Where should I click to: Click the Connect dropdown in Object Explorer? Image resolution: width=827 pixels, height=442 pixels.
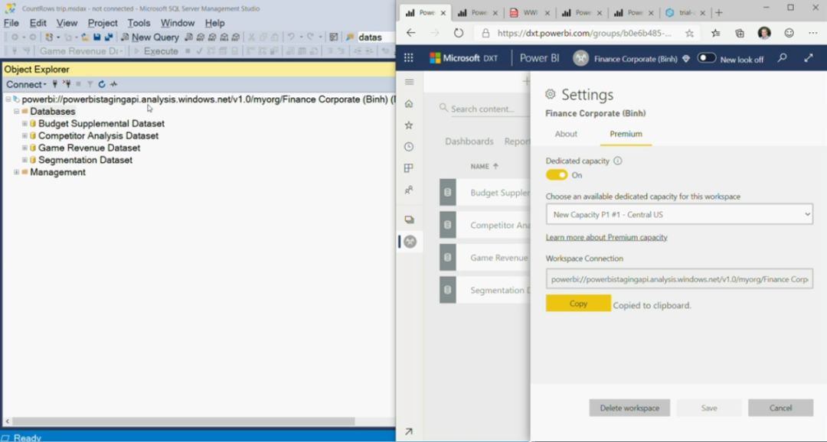point(26,84)
